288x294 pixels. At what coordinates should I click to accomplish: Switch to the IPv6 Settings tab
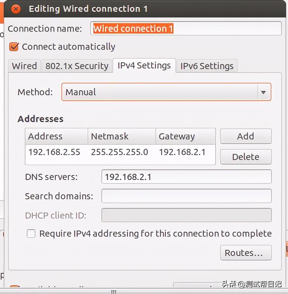point(207,66)
